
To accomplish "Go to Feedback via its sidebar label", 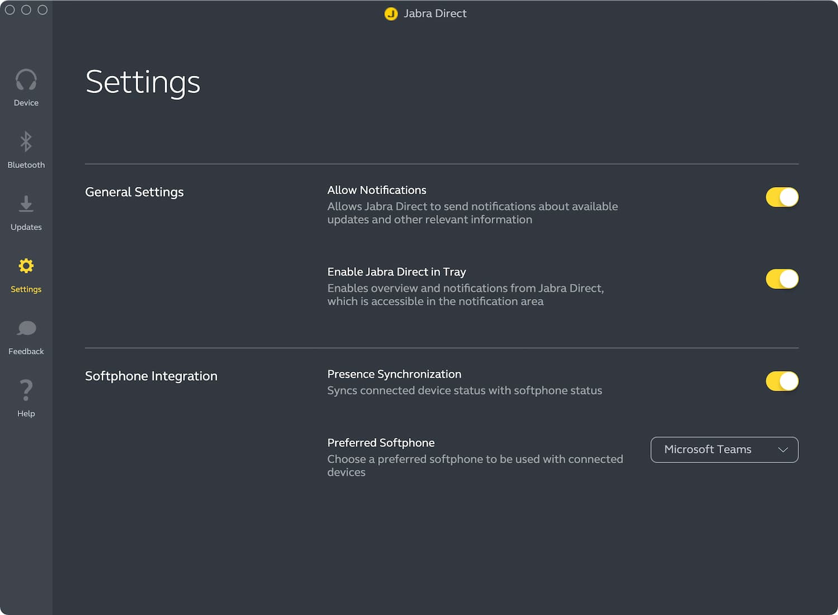I will [x=26, y=352].
